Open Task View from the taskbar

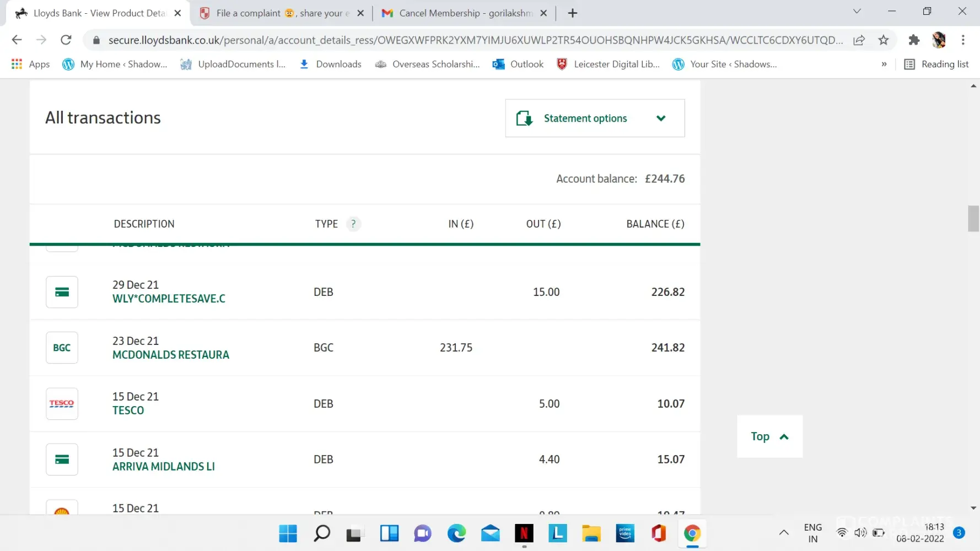point(356,533)
